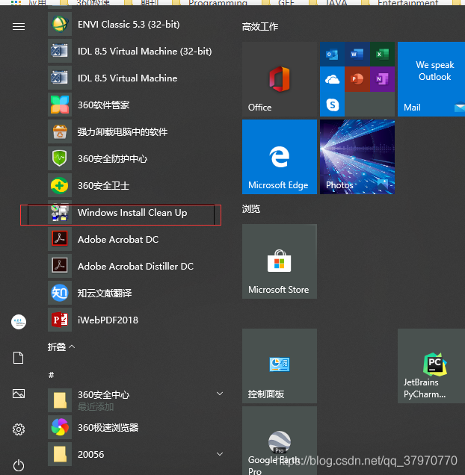Open Settings gear in Start sidebar
Viewport: 465px width, 475px height.
19,429
